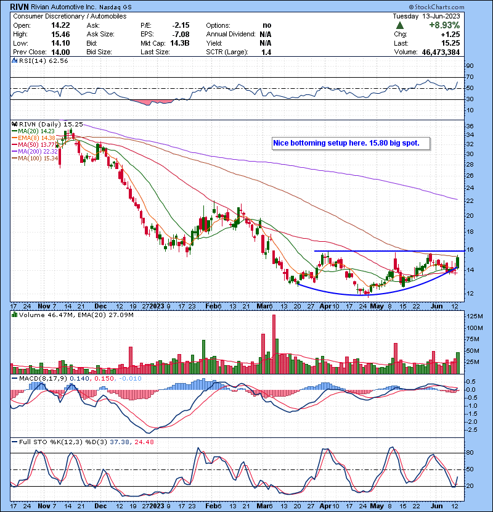Click the Volume value 46,473,384
The image size is (493, 512).
(x=441, y=52)
